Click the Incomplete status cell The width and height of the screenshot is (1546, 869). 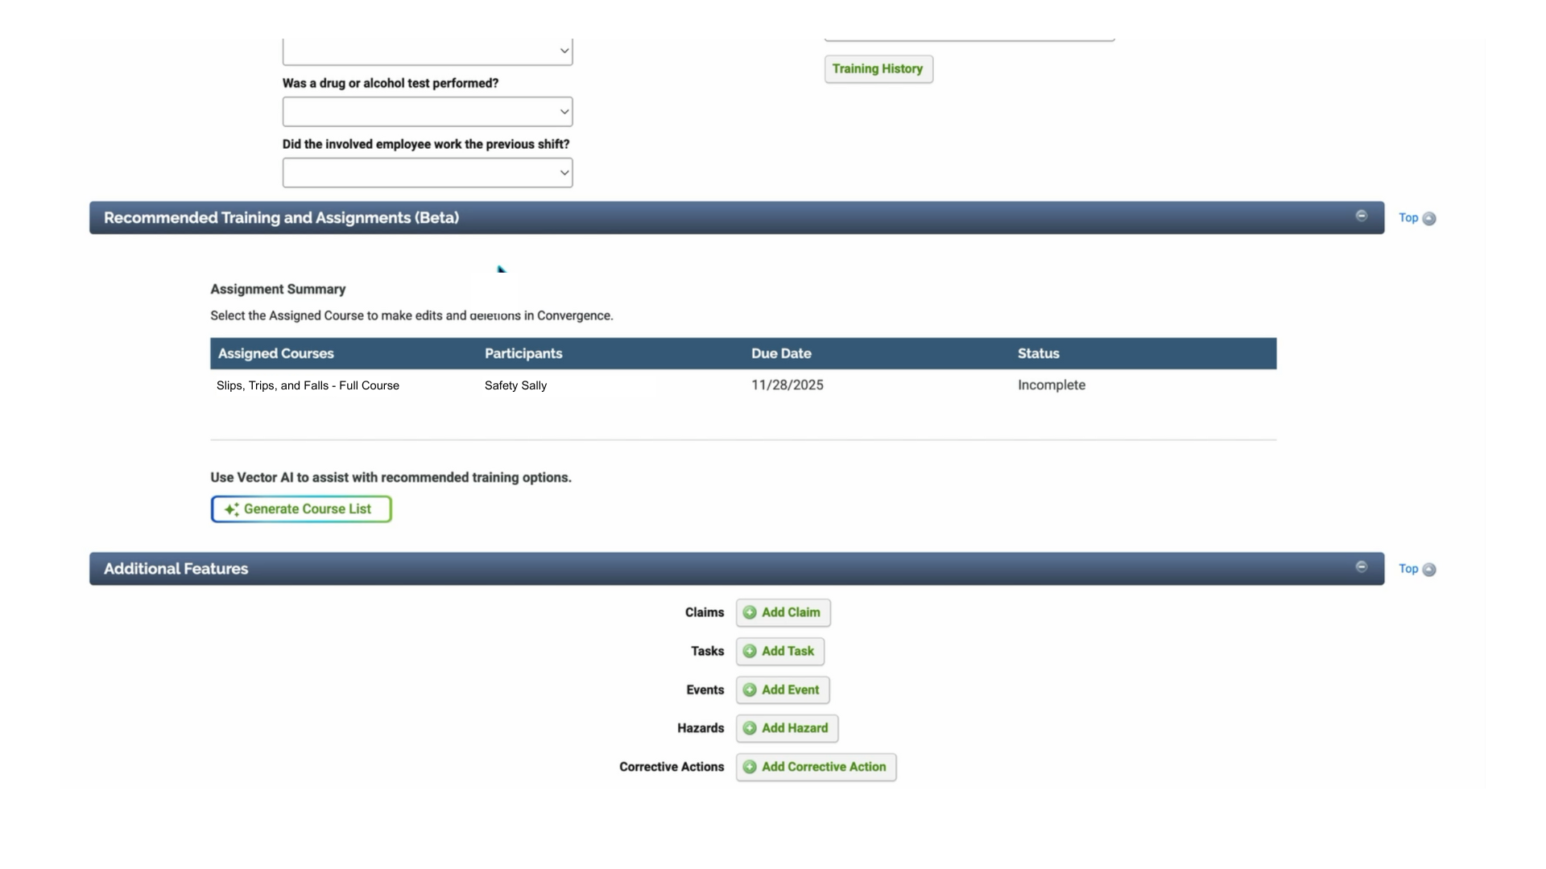point(1051,385)
